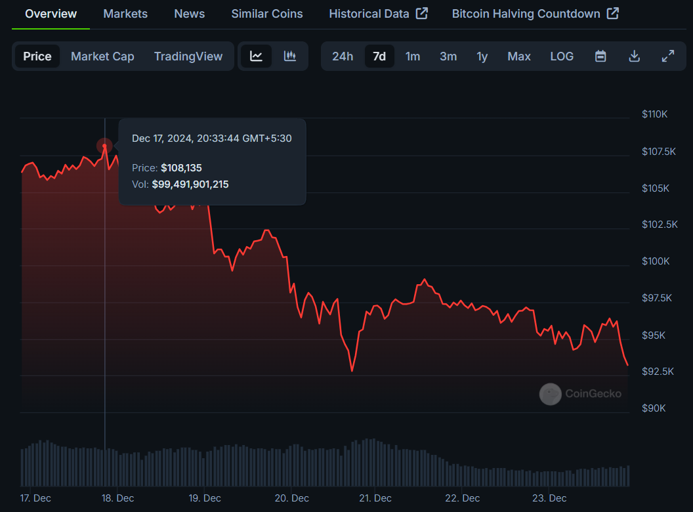Click the highlighted Dec 17 price peak marker
693x512 pixels.
[x=105, y=146]
